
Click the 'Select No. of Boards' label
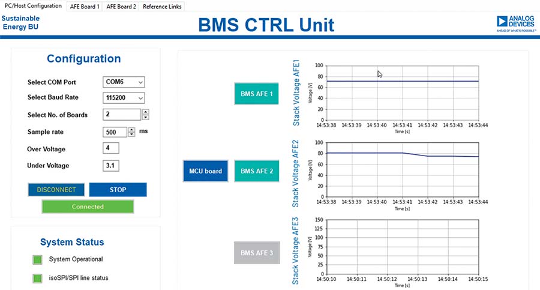[x=58, y=115]
